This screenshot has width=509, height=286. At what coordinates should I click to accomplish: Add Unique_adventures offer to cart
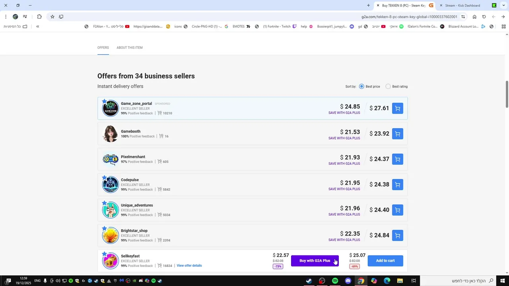point(397,210)
